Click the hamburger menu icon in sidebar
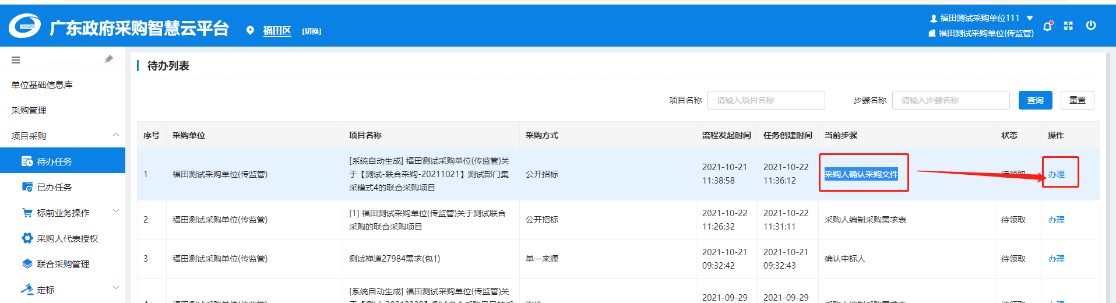Screen dimensions: 1116x303 click(16, 60)
